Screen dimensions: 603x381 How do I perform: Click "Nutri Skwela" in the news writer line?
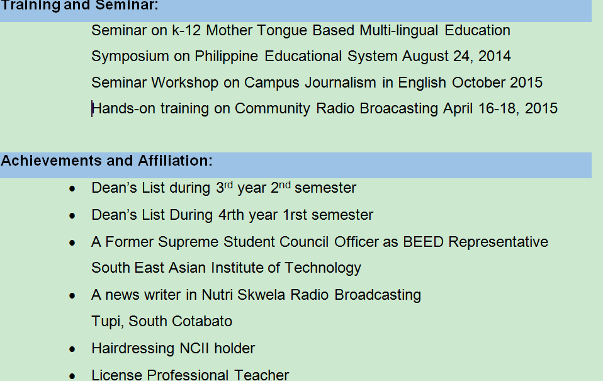[241, 295]
